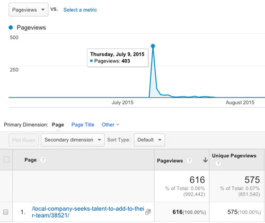Image resolution: width=265 pixels, height=223 pixels.
Task: Sort table by Unique Pageviews header
Action: pyautogui.click(x=234, y=156)
